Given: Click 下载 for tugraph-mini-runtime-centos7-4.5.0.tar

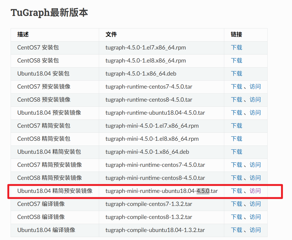Looking at the screenshot, I should point(236,165).
